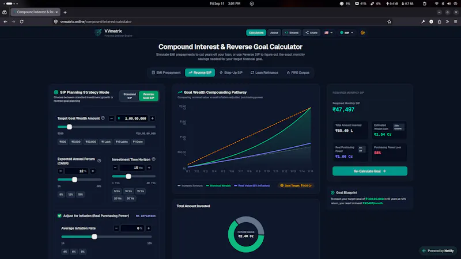Uncheck Adjust for Inflation checkbox
This screenshot has height=259, width=461.
point(59,215)
